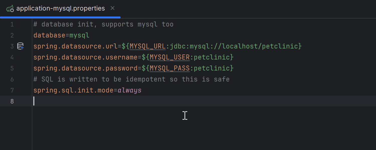Place cursor on the italic always value

point(129,90)
